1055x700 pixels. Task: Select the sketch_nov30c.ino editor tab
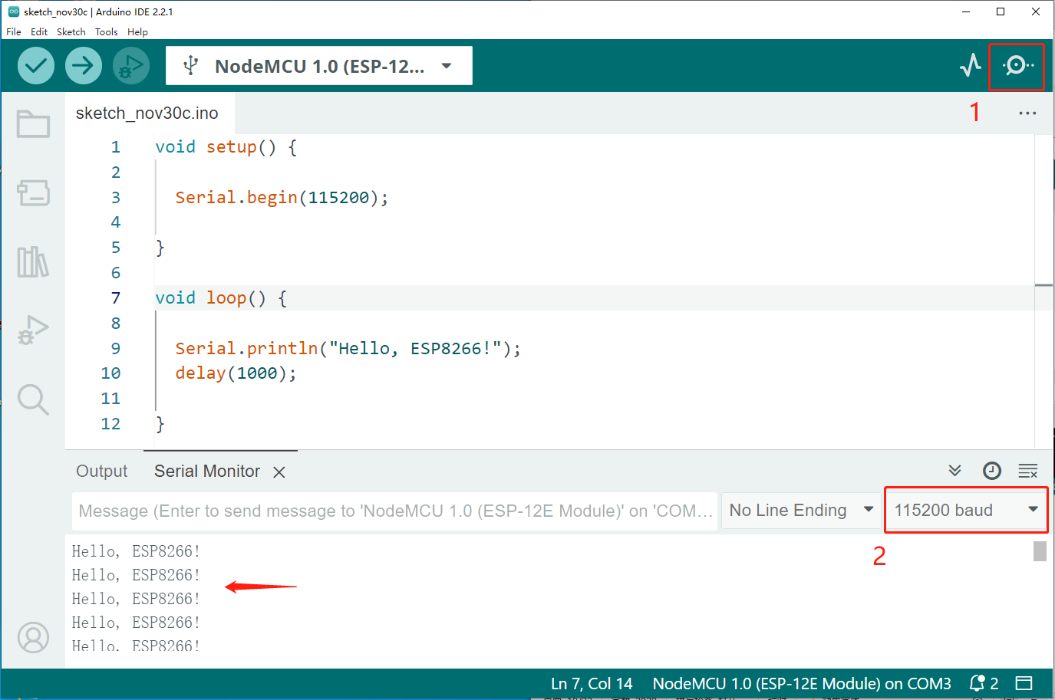coord(147,113)
